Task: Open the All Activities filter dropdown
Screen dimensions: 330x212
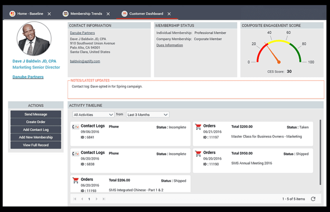Action: point(93,114)
